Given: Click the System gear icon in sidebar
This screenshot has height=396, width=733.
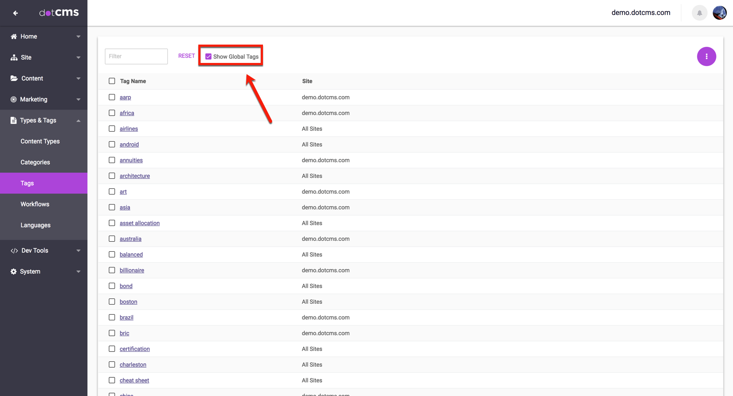Looking at the screenshot, I should [14, 271].
